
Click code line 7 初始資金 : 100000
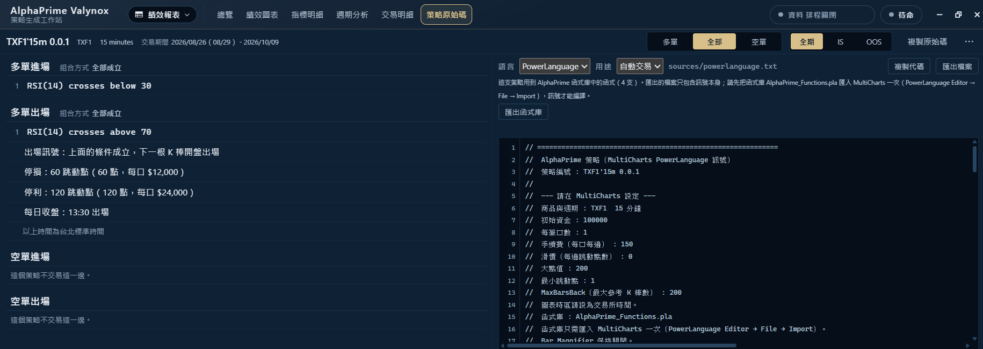click(x=566, y=220)
